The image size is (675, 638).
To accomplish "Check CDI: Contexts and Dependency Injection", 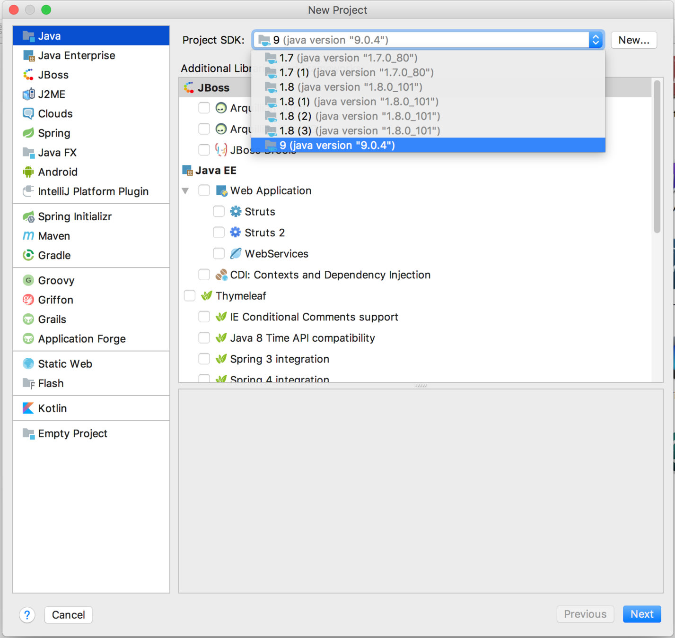I will 204,275.
